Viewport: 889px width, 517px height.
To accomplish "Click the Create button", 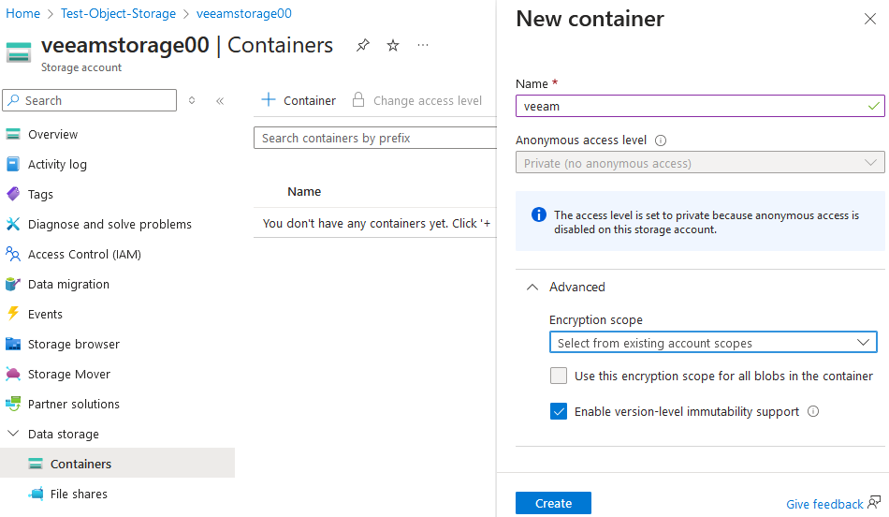I will (x=553, y=503).
